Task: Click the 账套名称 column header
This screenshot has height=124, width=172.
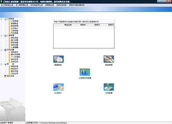Action: (68, 25)
